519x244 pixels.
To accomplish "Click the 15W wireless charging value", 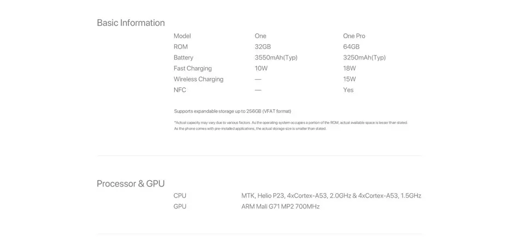I will (349, 79).
